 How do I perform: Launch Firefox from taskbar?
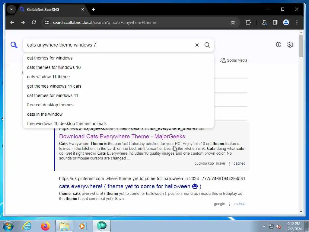pyautogui.click(x=45, y=226)
